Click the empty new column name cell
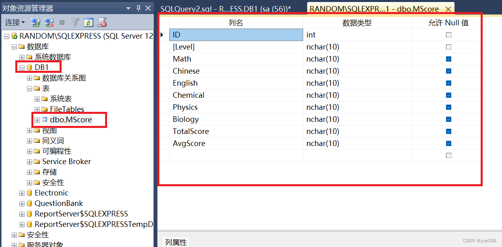This screenshot has width=502, height=247. (236, 156)
